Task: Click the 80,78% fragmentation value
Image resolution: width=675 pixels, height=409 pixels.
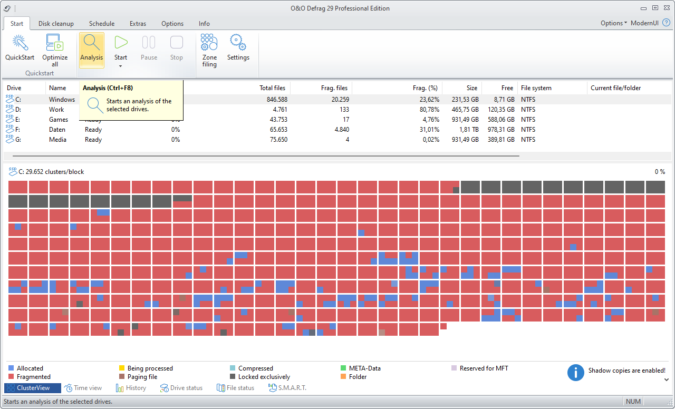Action: pyautogui.click(x=429, y=109)
